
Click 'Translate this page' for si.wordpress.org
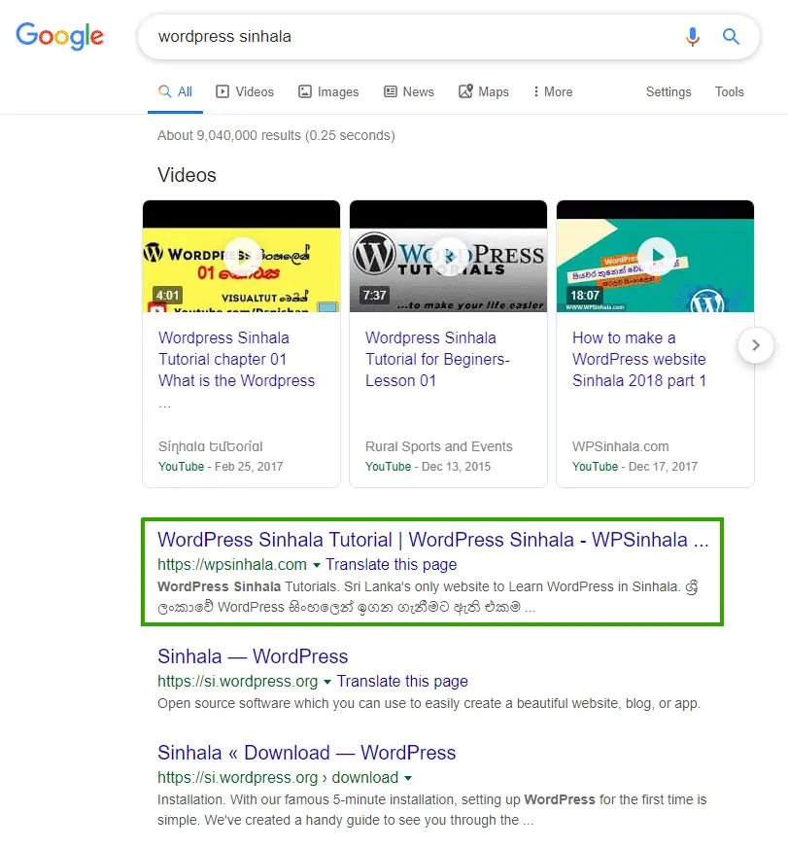point(402,681)
